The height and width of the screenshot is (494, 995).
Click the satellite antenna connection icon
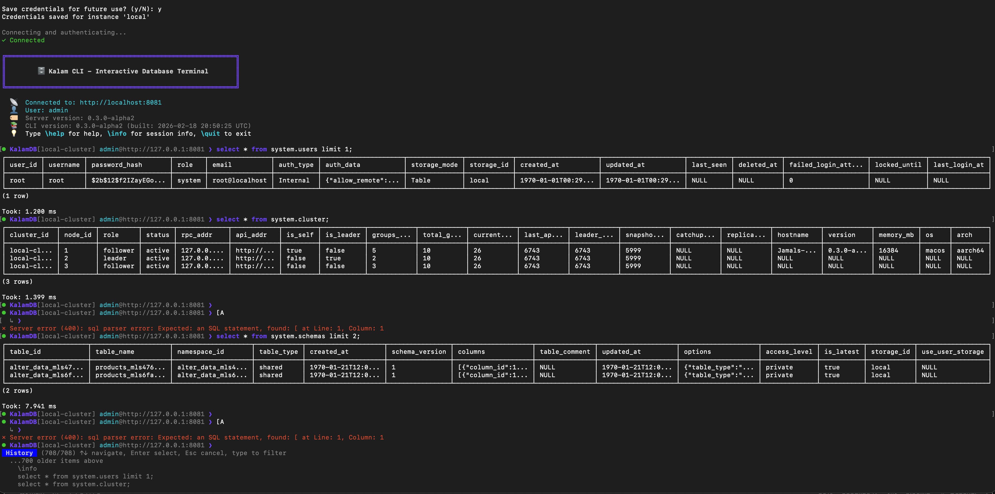click(14, 102)
